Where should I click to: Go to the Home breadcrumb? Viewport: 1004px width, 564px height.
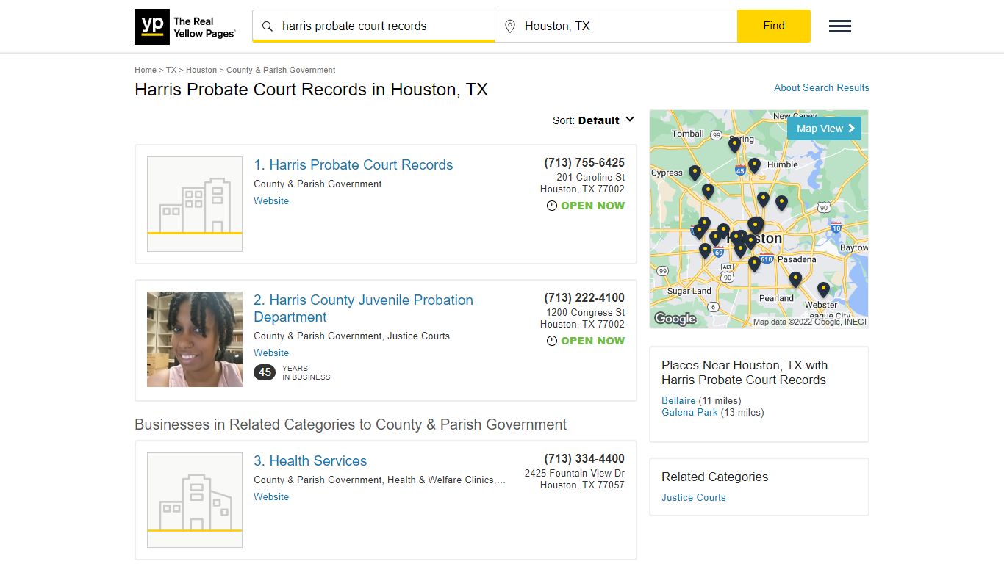click(146, 70)
